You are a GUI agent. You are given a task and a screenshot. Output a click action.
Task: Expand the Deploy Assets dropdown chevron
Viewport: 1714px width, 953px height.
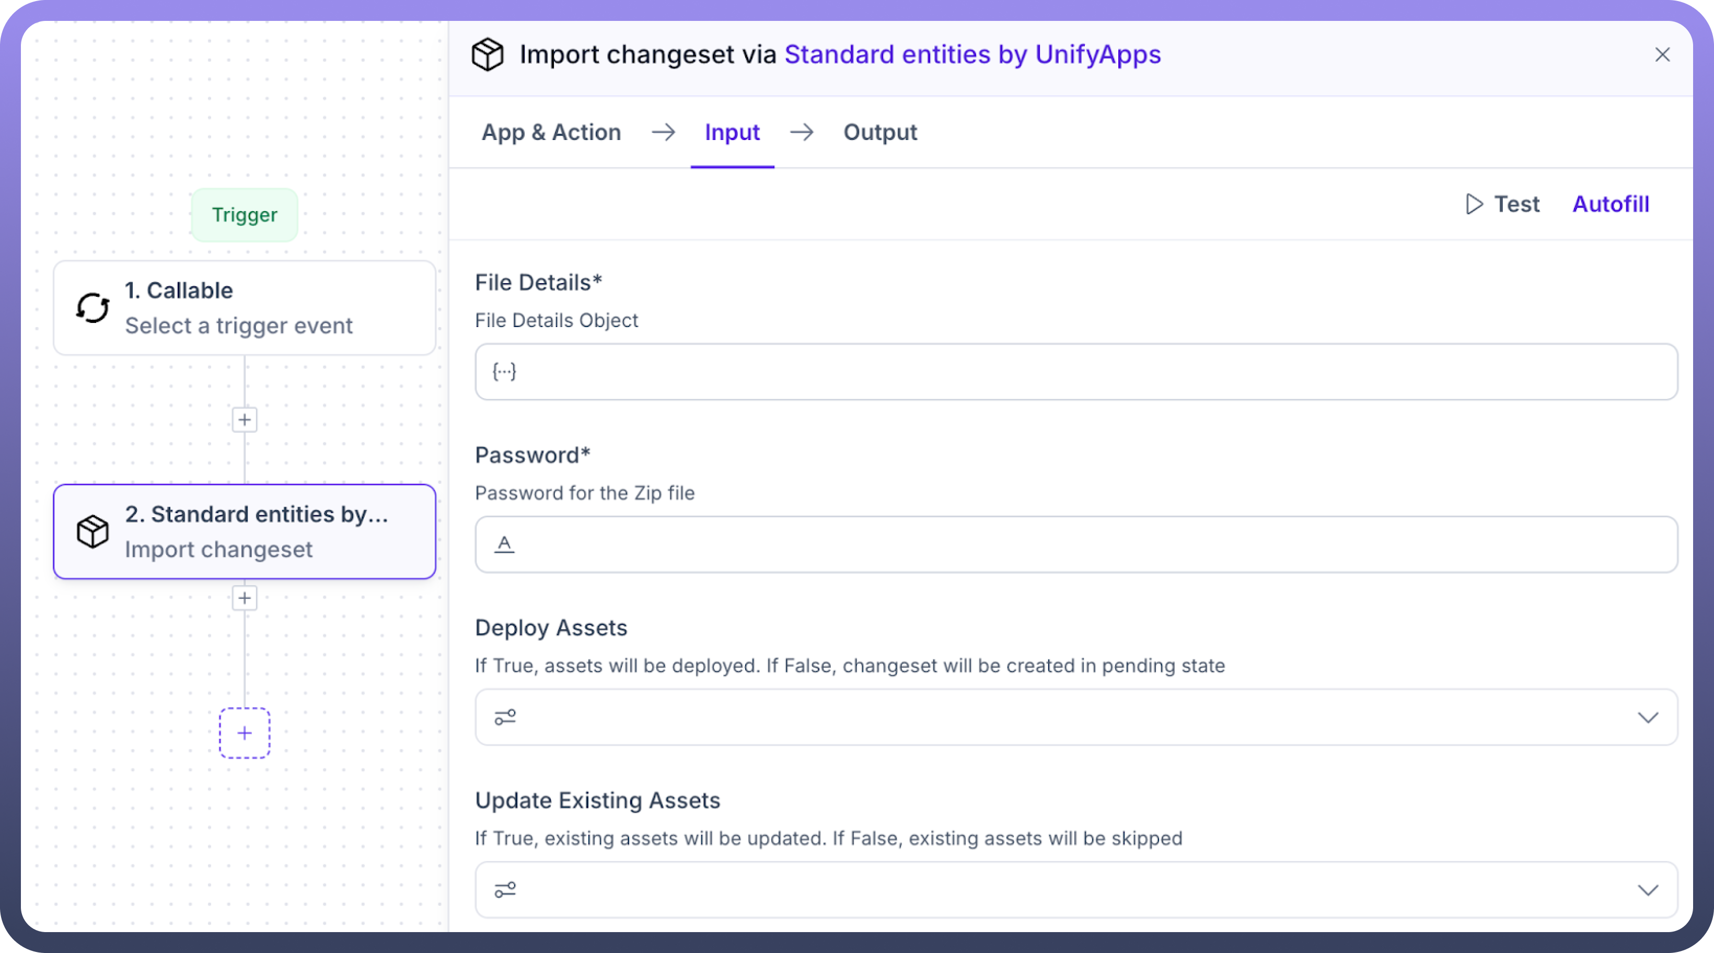(1648, 717)
